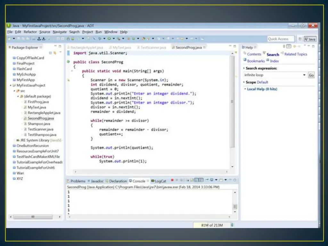Click the Index icon in Help view
This screenshot has height=246, width=328.
pos(268,60)
